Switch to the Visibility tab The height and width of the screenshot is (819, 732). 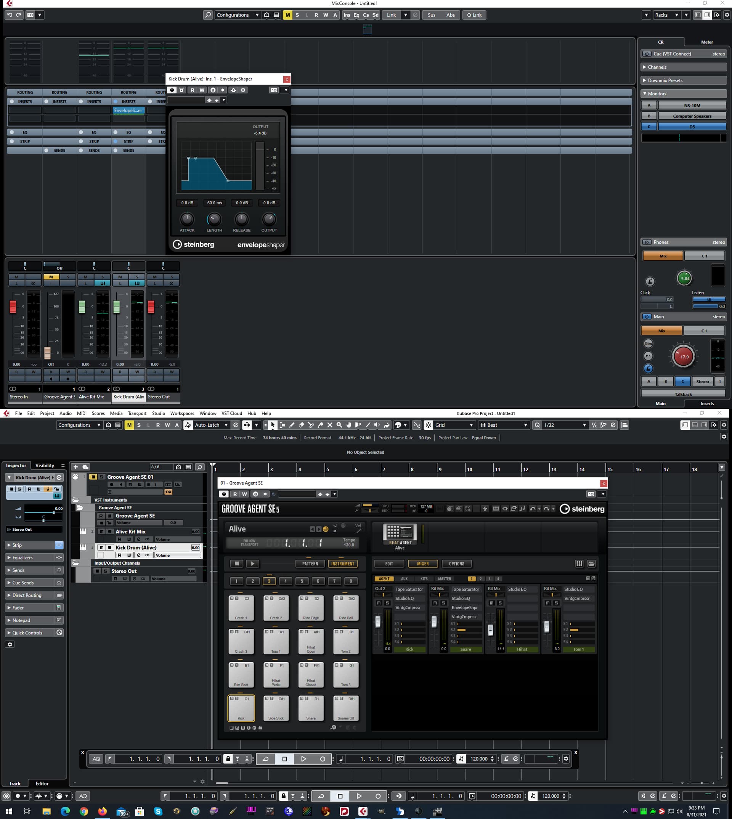pyautogui.click(x=45, y=466)
